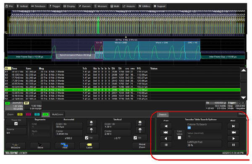The height and width of the screenshot is (164, 252).
Task: Pause forward search in Next column
Action: pos(234,145)
